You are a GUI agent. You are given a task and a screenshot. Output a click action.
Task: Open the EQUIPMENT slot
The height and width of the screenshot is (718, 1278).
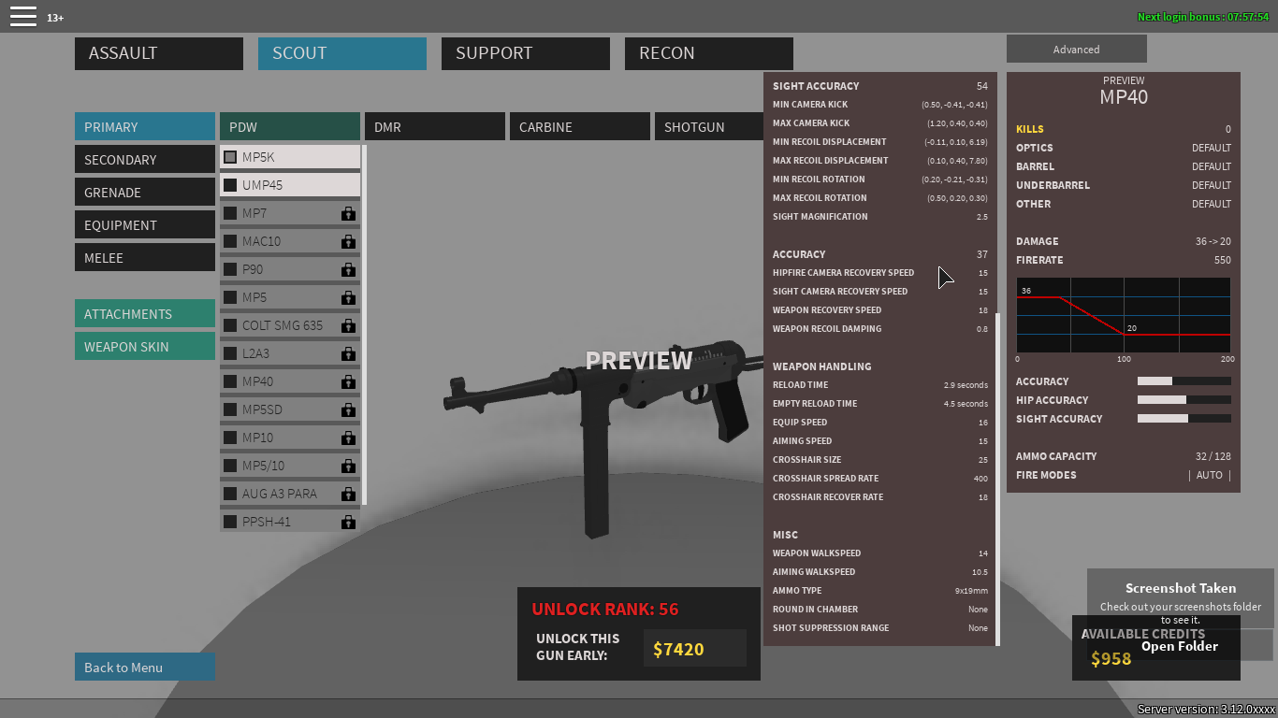(x=145, y=224)
